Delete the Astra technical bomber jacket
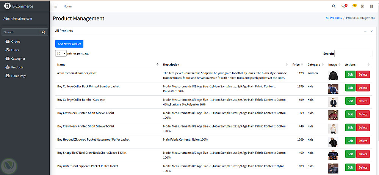The height and width of the screenshot is (175, 379). click(363, 74)
